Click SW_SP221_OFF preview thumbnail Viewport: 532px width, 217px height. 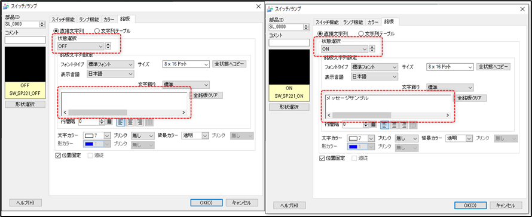pyautogui.click(x=25, y=73)
